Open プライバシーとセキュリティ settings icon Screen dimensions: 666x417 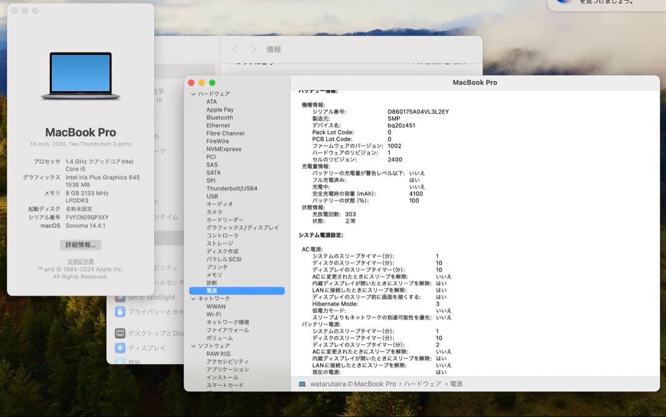click(x=119, y=313)
